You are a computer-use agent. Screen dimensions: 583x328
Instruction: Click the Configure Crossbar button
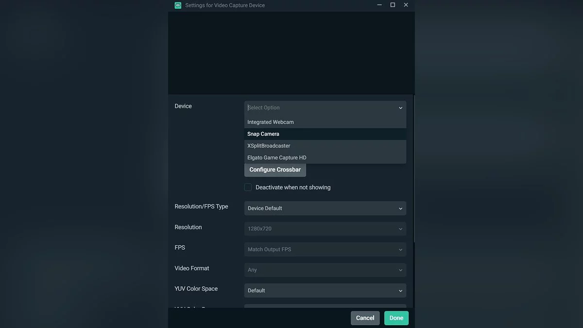point(275,170)
